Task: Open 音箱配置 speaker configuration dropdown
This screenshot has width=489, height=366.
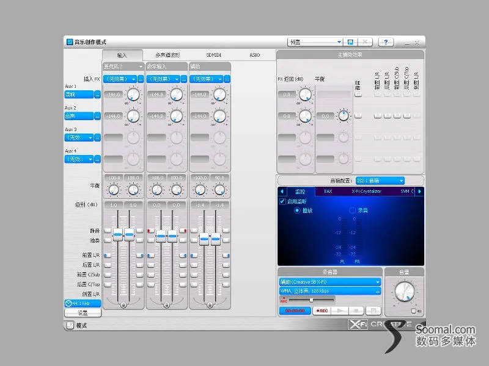Action: pyautogui.click(x=380, y=181)
